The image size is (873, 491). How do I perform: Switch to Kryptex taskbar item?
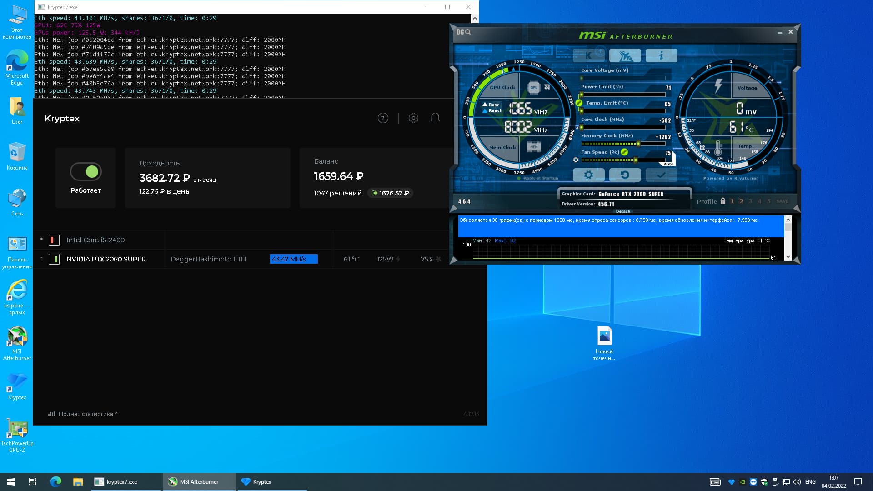[271, 482]
